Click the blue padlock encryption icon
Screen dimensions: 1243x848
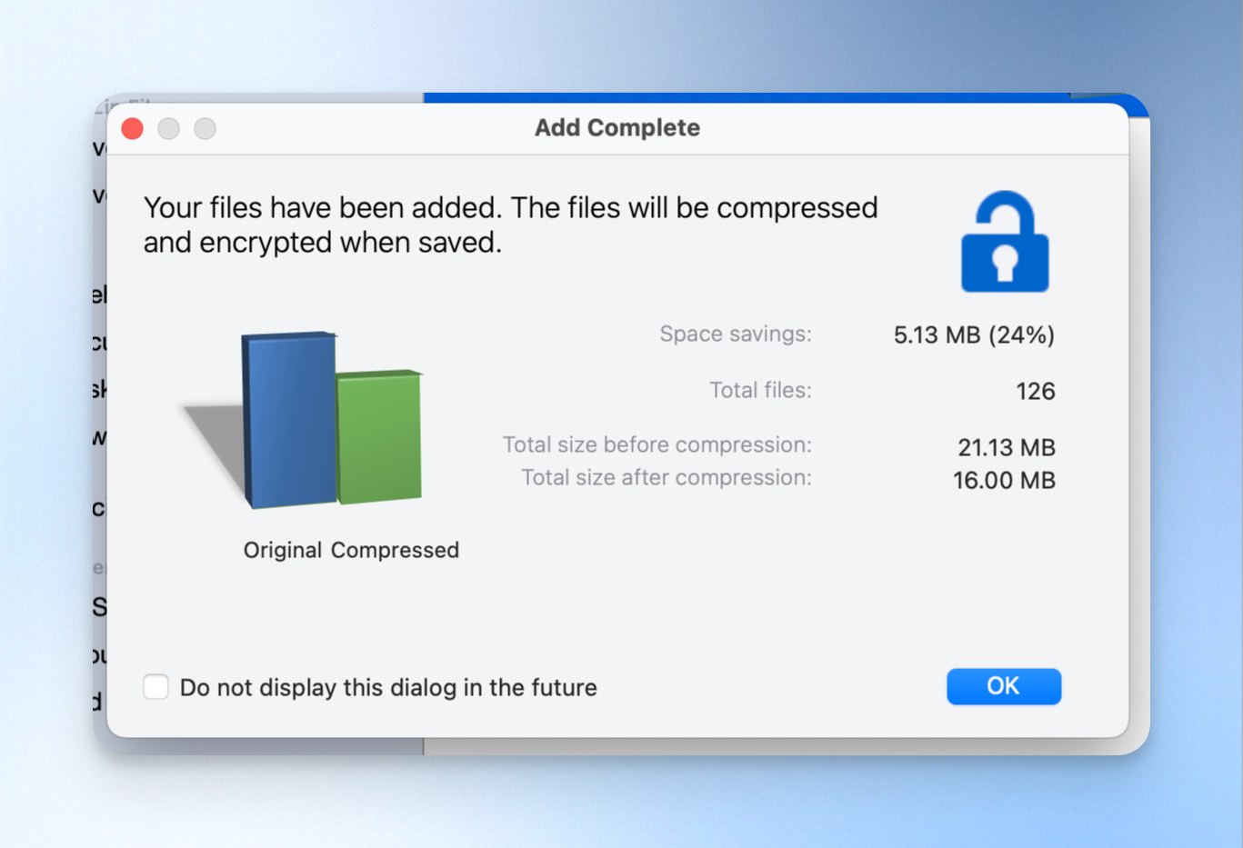(1005, 241)
